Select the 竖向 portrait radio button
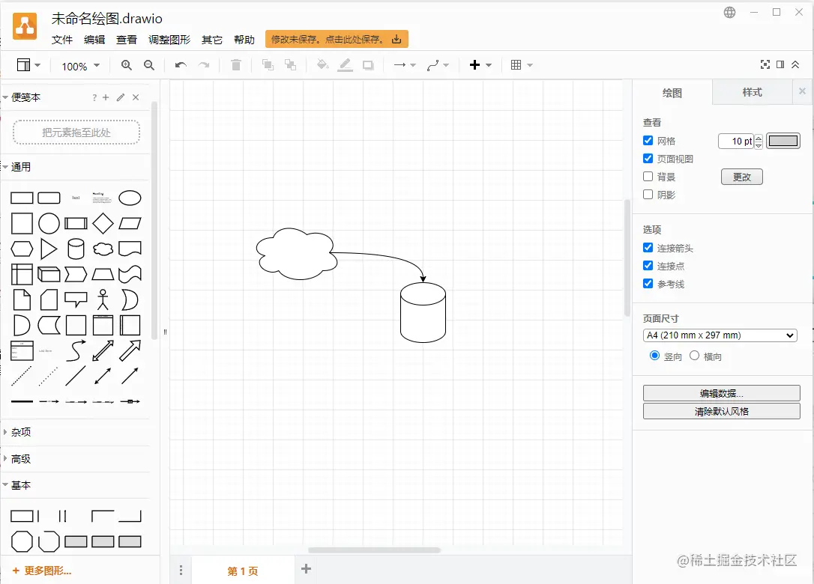 pos(654,356)
